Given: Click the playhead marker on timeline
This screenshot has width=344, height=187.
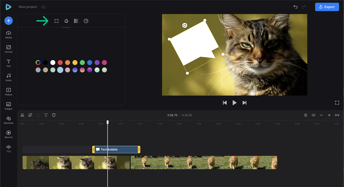Looking at the screenshot, I should point(108,122).
